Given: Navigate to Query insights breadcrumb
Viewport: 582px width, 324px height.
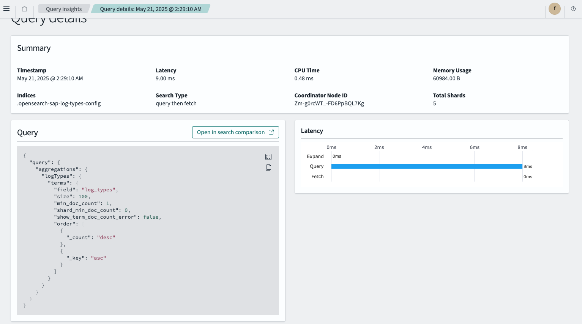Looking at the screenshot, I should 64,9.
